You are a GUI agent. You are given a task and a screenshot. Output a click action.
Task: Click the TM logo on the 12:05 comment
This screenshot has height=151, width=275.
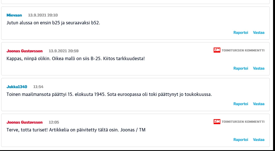tap(217, 122)
